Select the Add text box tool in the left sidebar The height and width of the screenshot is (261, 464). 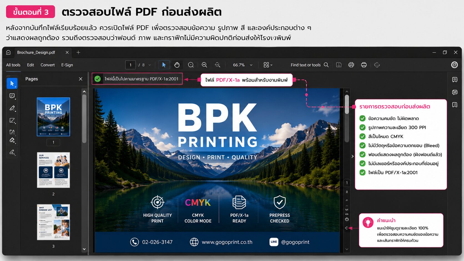point(12,132)
